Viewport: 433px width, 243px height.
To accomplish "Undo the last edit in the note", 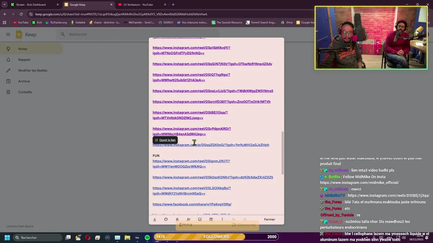I will click(233, 219).
